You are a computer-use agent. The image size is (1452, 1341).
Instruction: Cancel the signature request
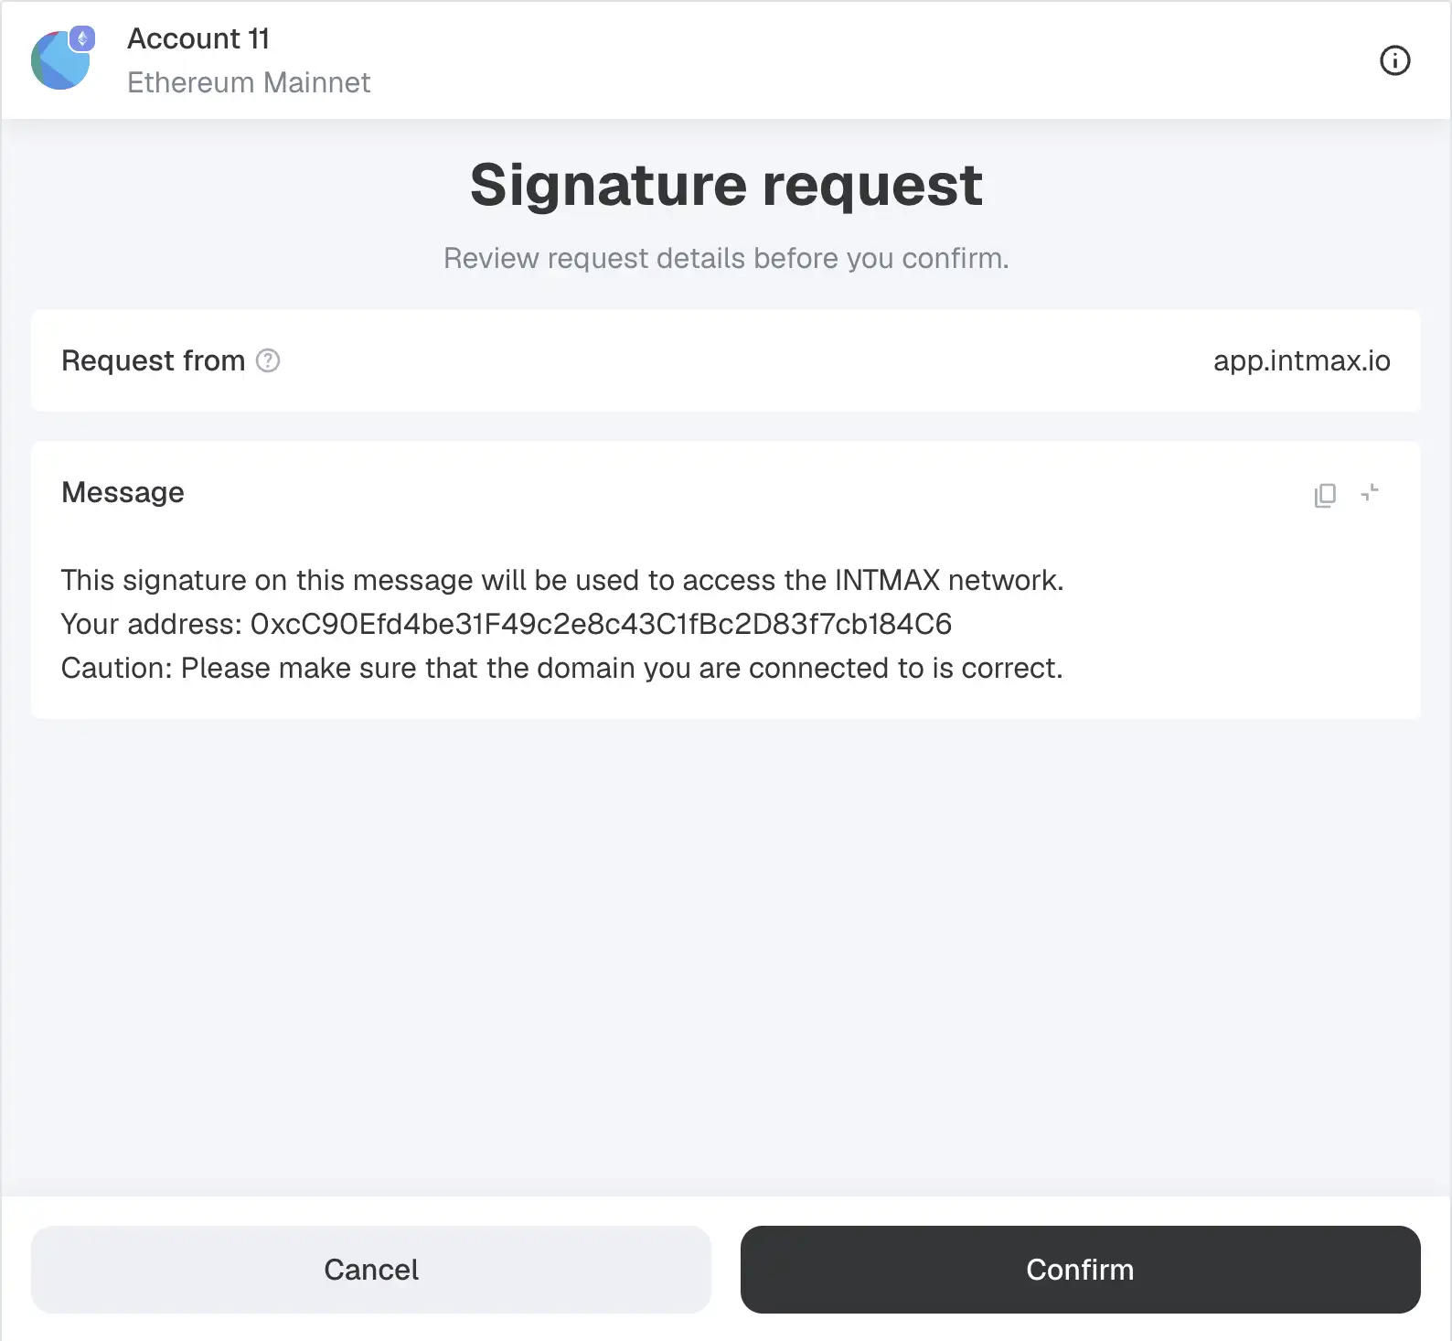click(x=370, y=1269)
